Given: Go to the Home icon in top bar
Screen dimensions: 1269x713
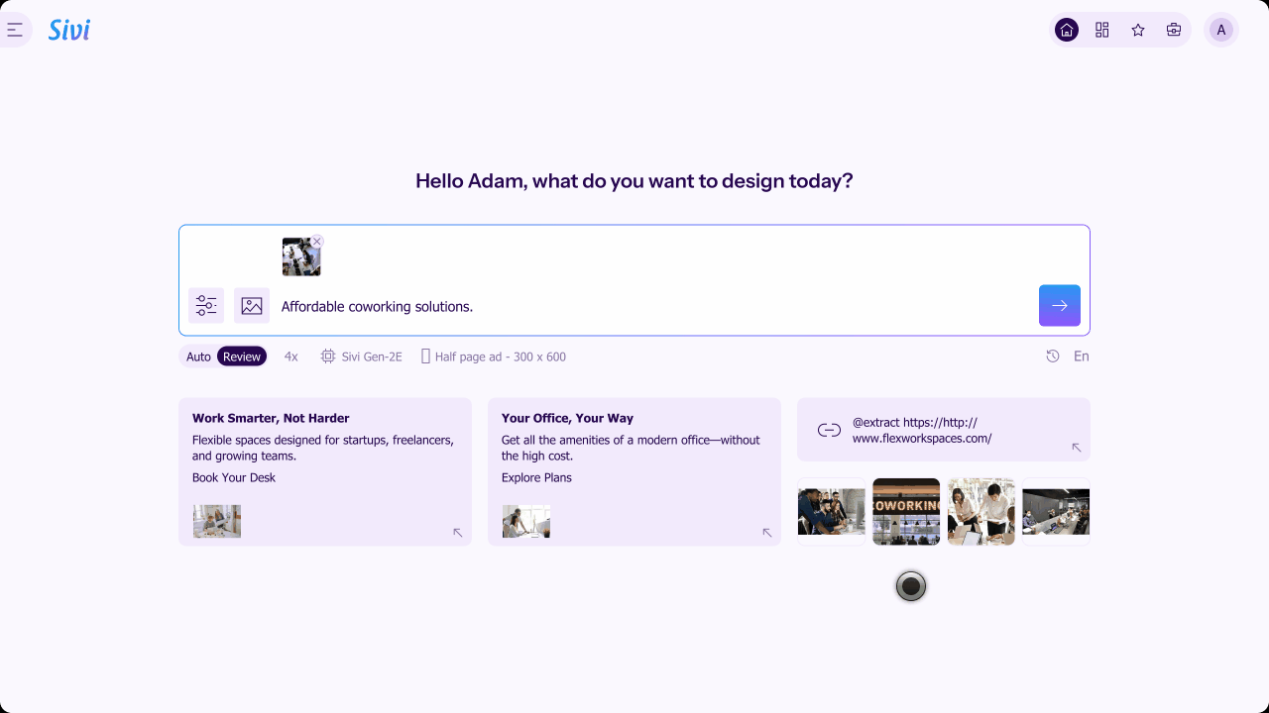Looking at the screenshot, I should coord(1067,30).
